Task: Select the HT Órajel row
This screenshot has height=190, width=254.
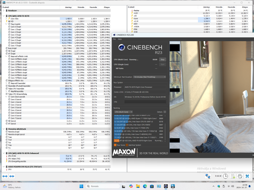Action: coord(56,54)
